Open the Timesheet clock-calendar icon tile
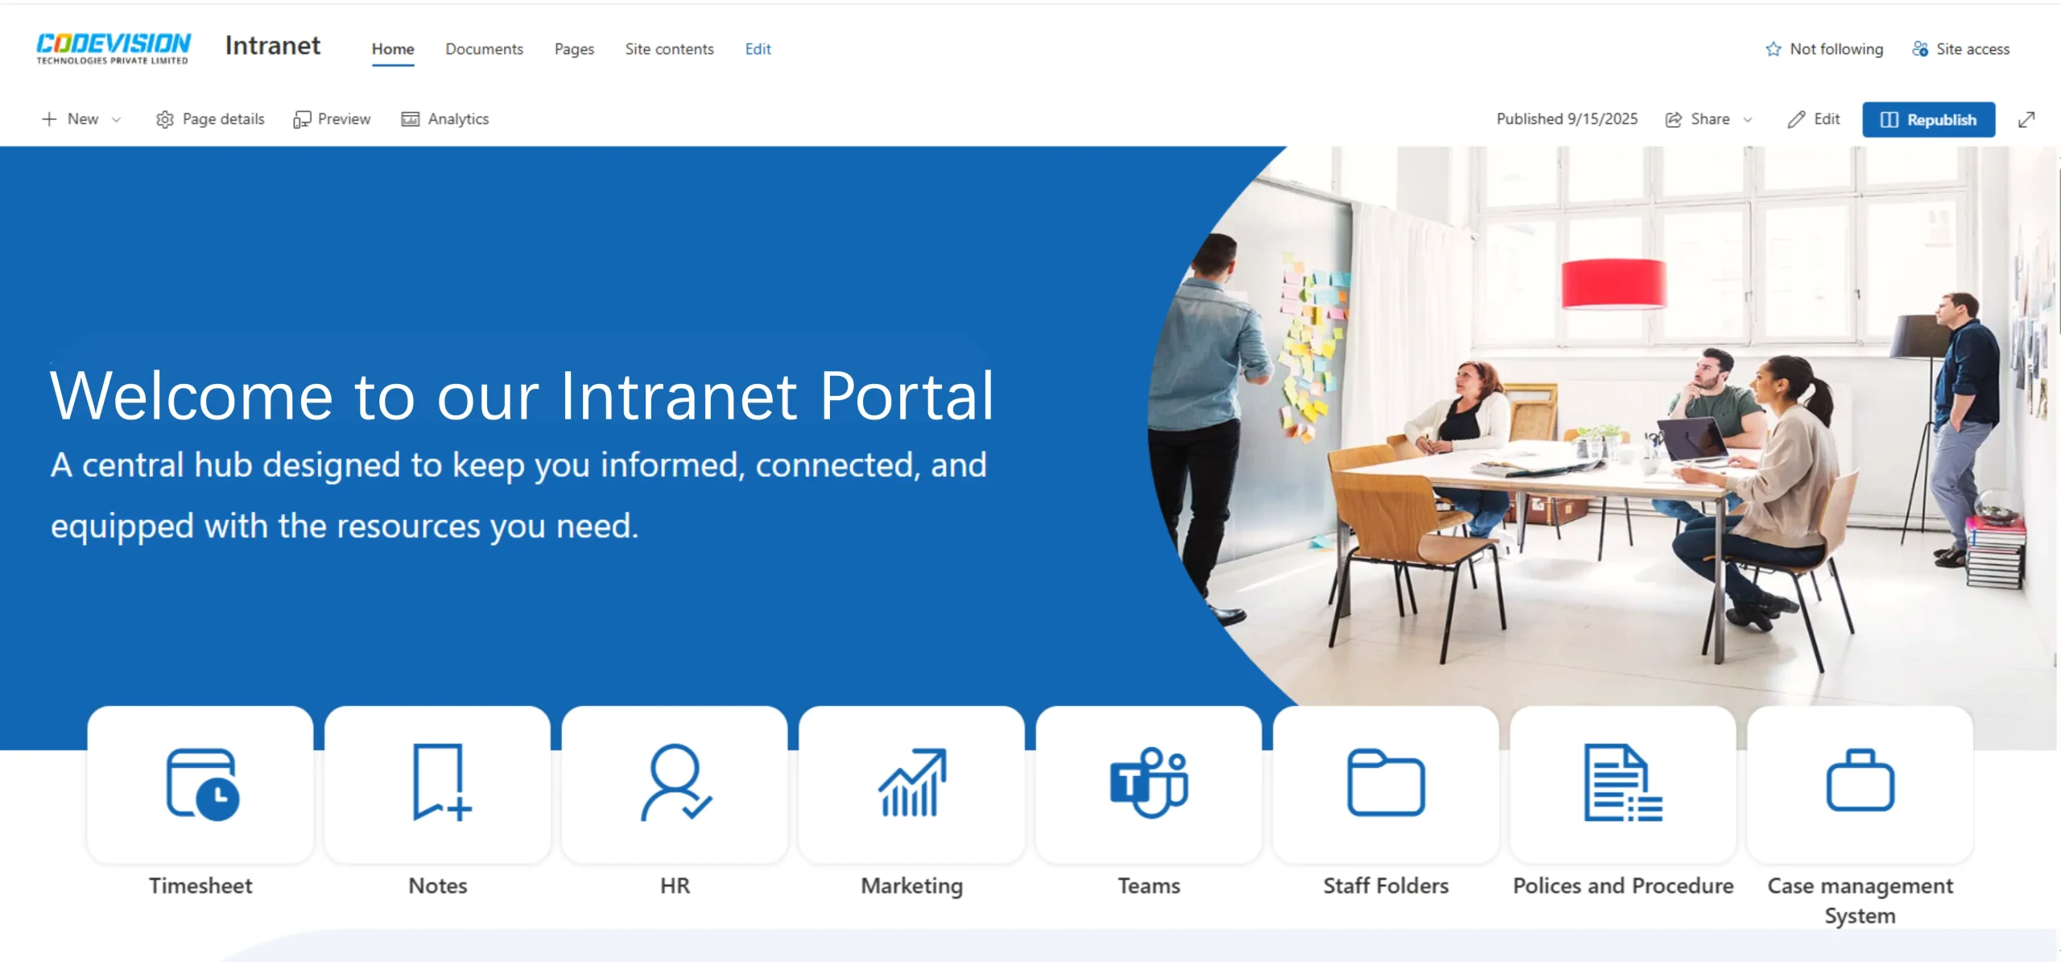The width and height of the screenshot is (2061, 962). pos(201,783)
